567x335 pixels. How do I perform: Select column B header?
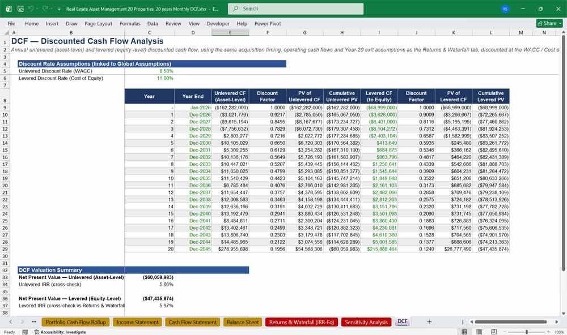pyautogui.click(x=71, y=32)
